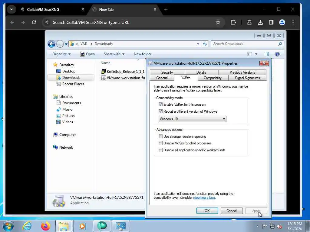Click the Apply button
This screenshot has height=232, width=310.
(256, 211)
